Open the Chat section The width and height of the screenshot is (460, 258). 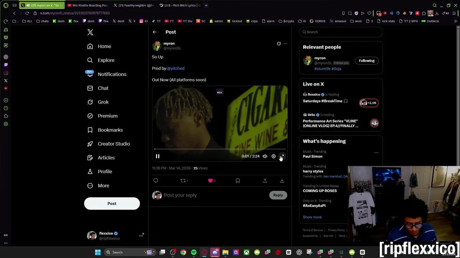(98, 88)
